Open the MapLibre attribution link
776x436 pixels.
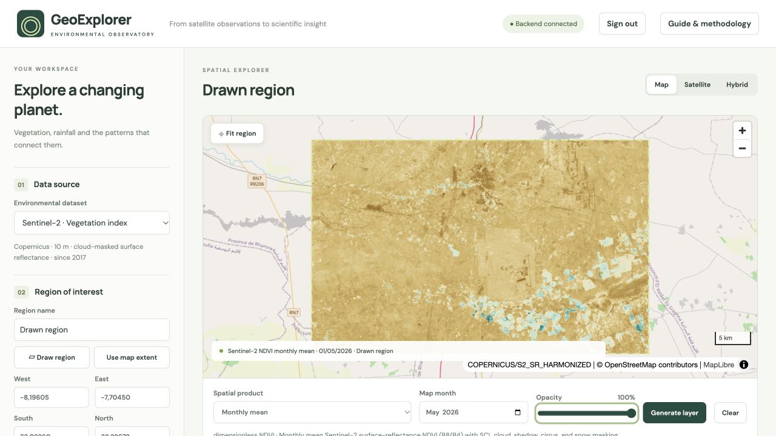coord(718,365)
